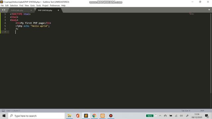Click the PHP closing tag ?>
212x119 pixels.
17,29
